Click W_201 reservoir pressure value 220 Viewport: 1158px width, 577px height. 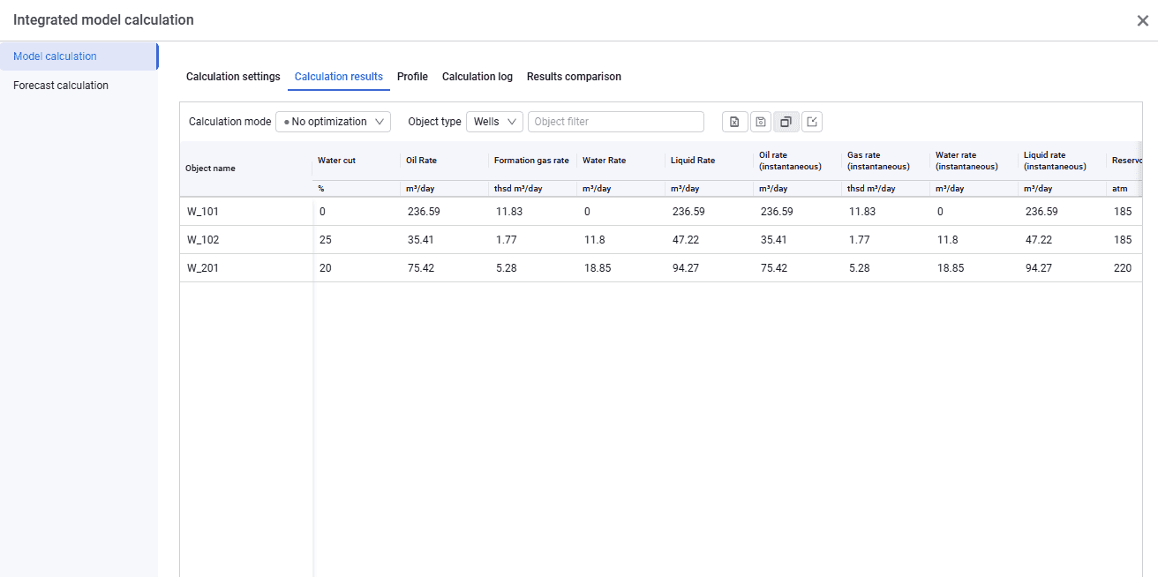click(x=1123, y=268)
